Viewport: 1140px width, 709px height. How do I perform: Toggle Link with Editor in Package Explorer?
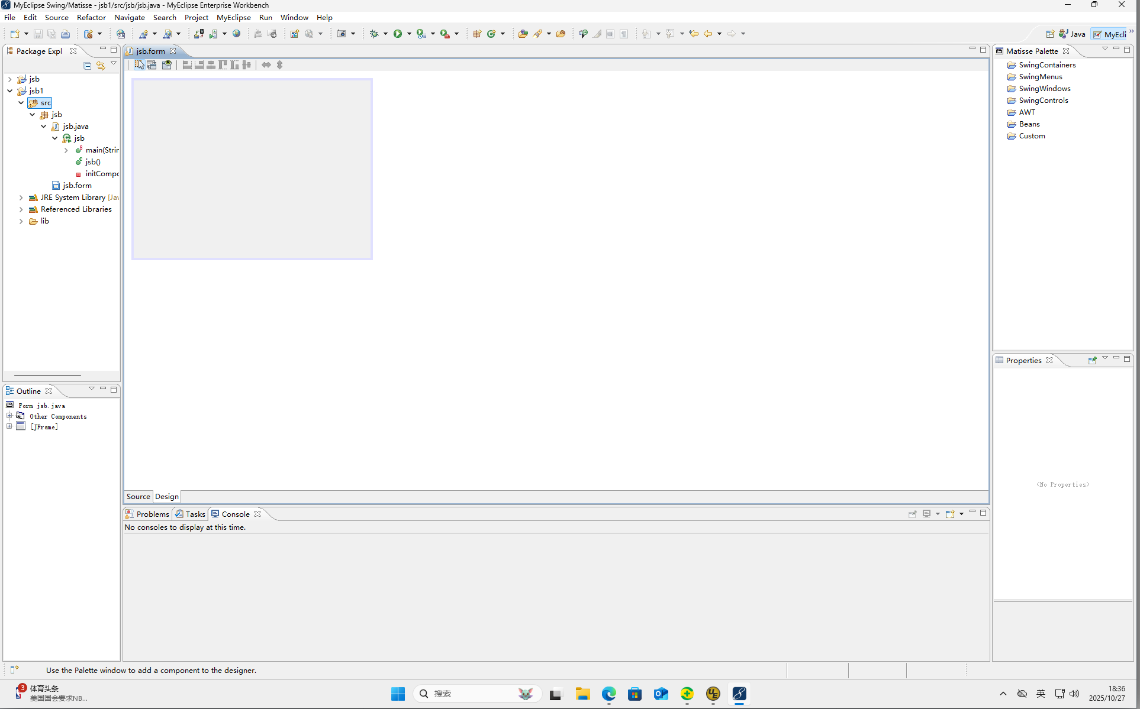(101, 66)
